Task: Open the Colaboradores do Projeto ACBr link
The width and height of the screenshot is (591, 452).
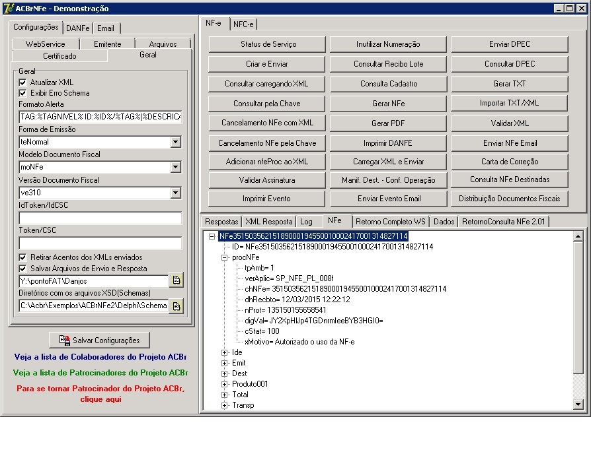Action: tap(100, 357)
